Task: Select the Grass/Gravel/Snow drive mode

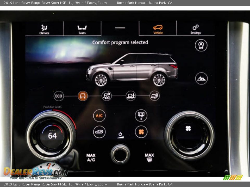Action: (x=107, y=96)
